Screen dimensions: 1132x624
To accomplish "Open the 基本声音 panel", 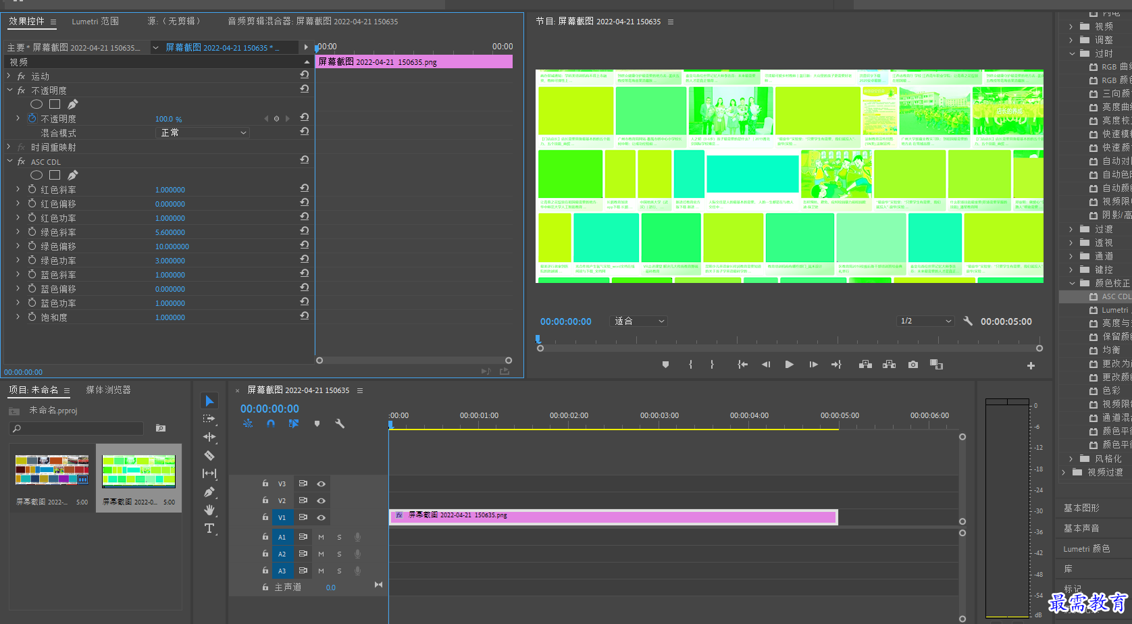I will pos(1081,528).
